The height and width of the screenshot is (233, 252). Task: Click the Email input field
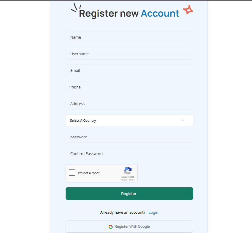pyautogui.click(x=129, y=70)
